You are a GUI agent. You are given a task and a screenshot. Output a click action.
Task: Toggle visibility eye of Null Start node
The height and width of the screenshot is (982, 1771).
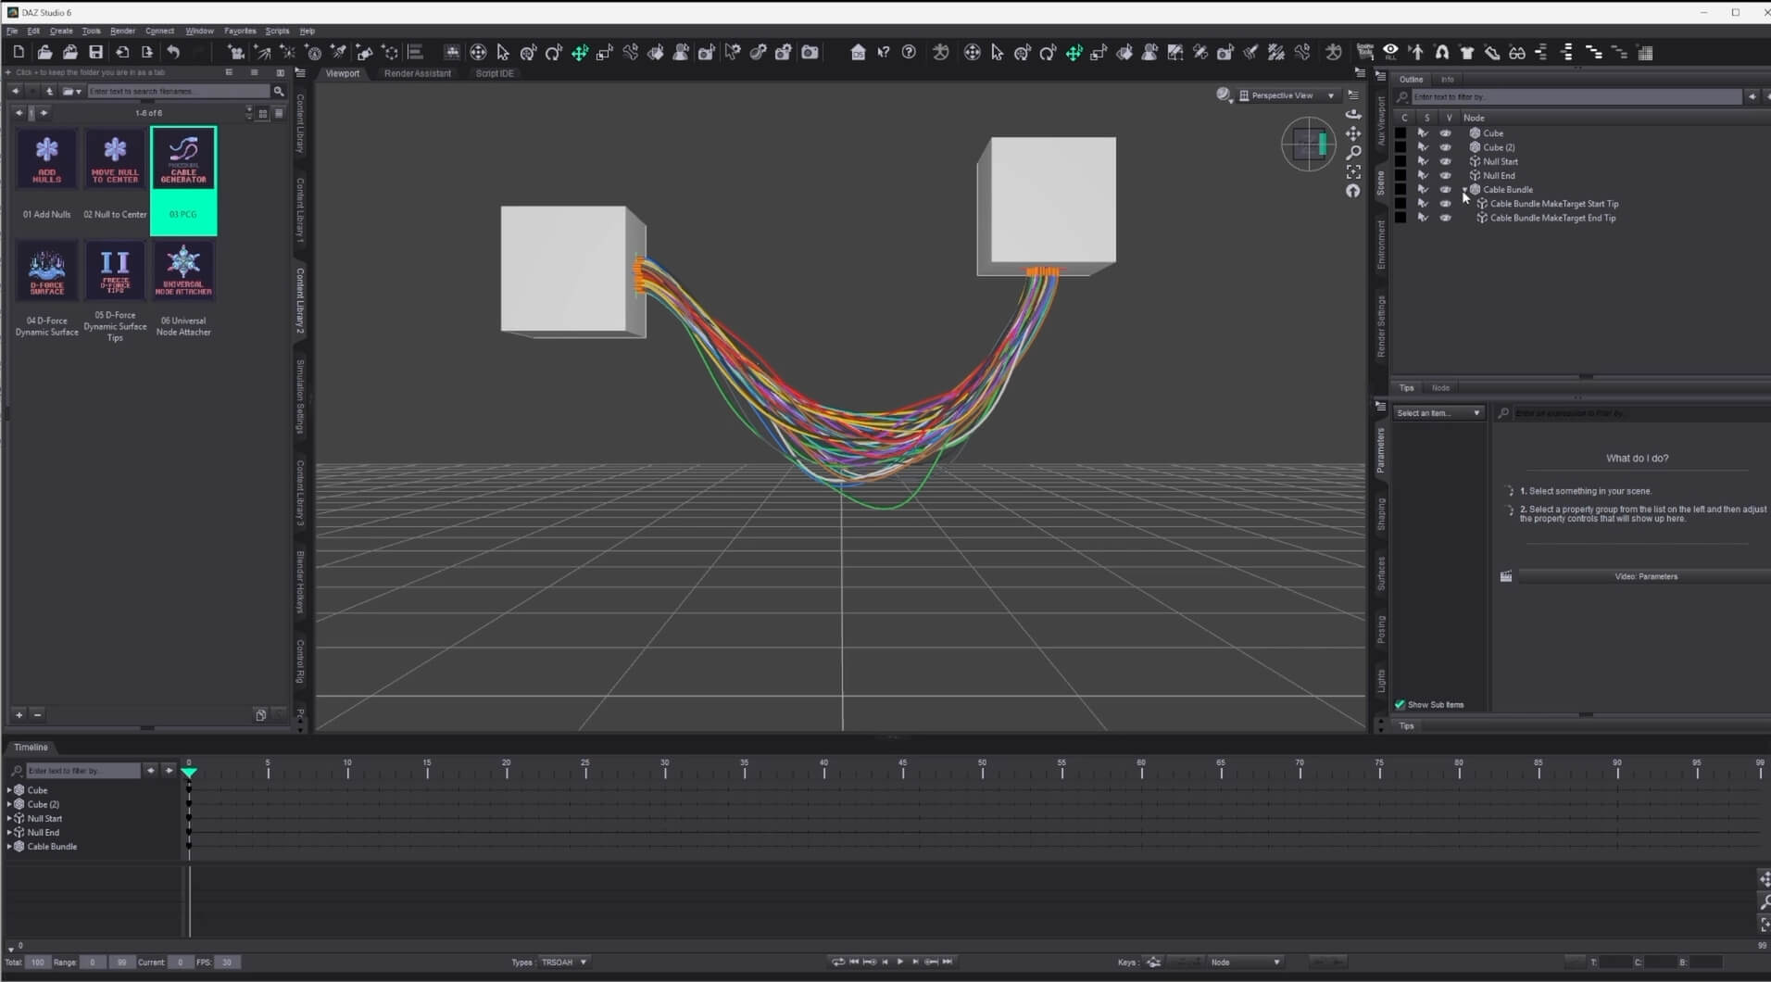pyautogui.click(x=1445, y=161)
